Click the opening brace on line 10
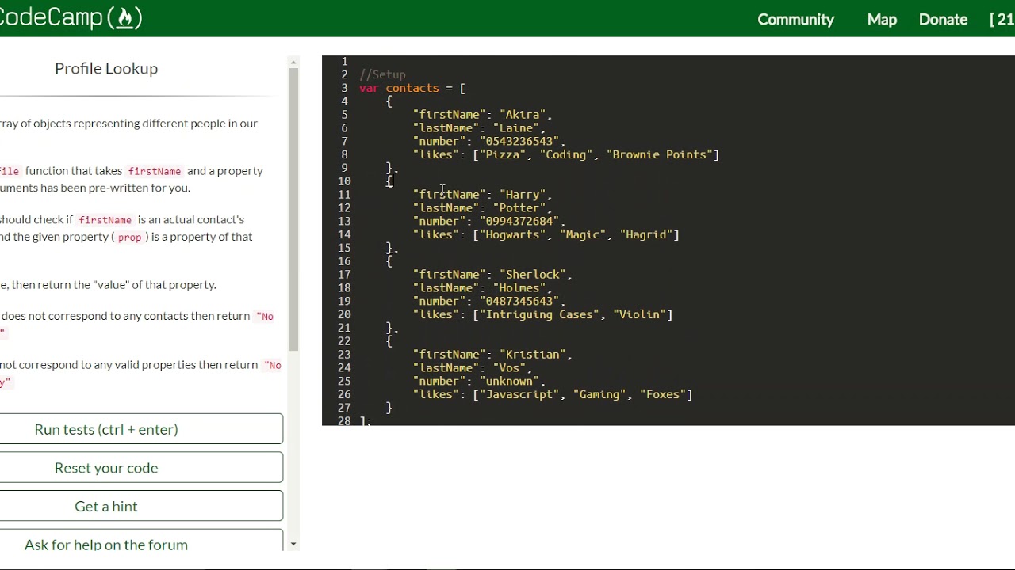 tap(389, 181)
